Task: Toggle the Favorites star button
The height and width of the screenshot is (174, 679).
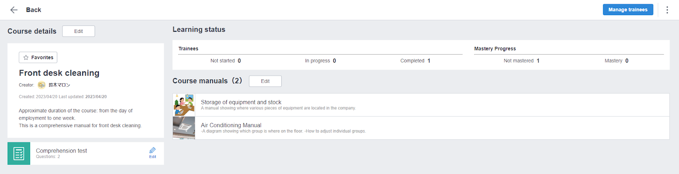Action: click(x=38, y=57)
